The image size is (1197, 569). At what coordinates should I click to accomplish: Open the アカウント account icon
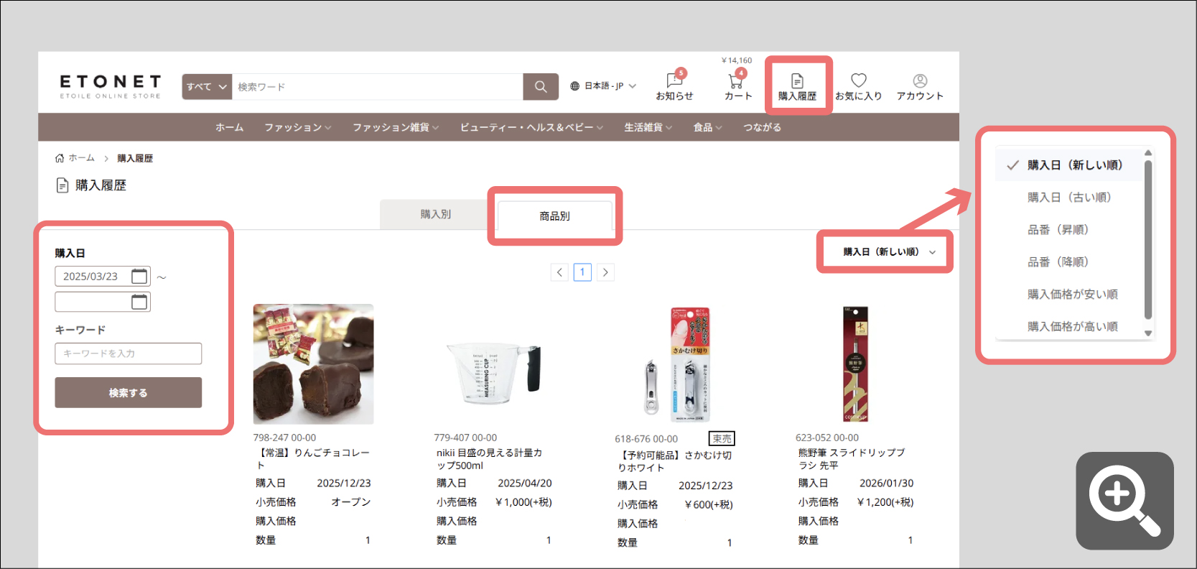[x=920, y=87]
